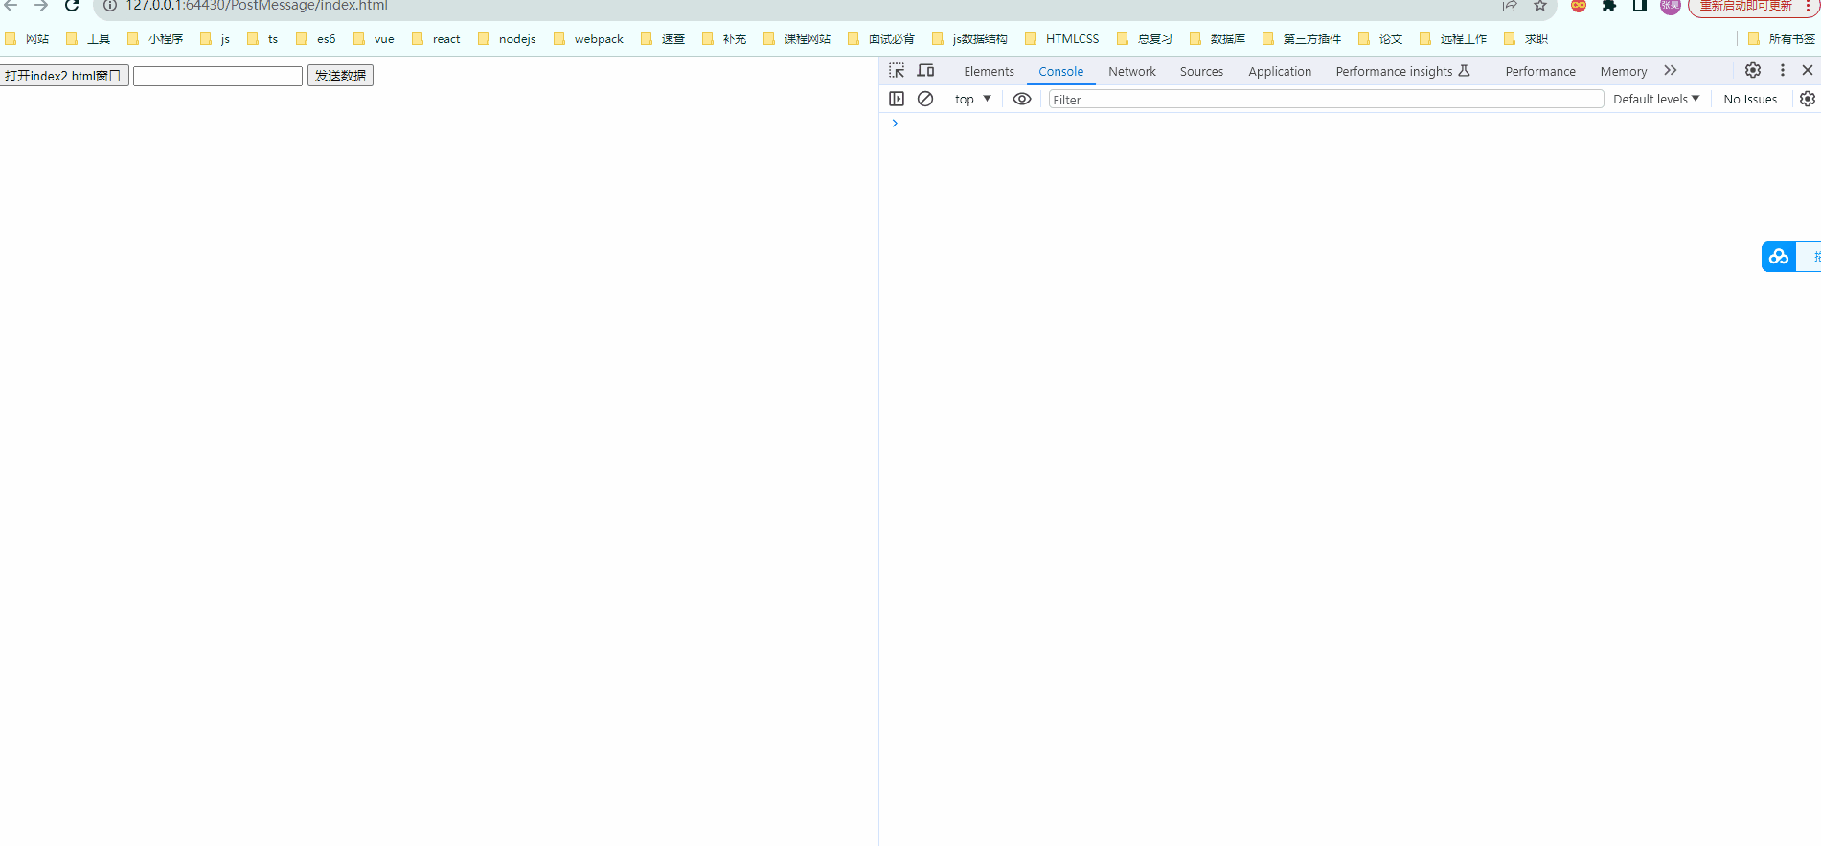The width and height of the screenshot is (1821, 846).
Task: Click the browser address bar URL
Action: tap(257, 6)
